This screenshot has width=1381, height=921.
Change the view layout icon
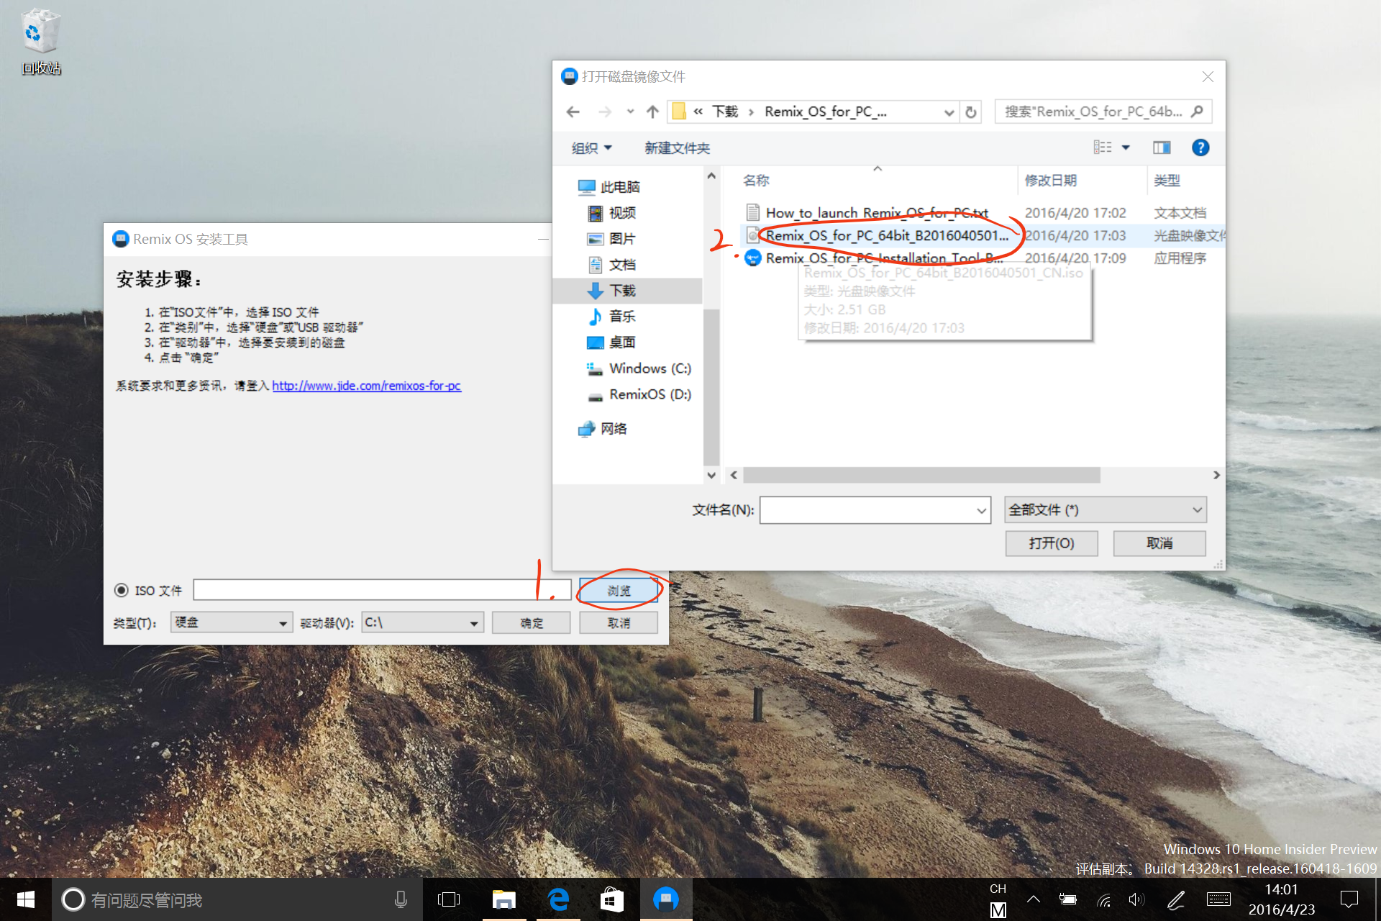1103,148
